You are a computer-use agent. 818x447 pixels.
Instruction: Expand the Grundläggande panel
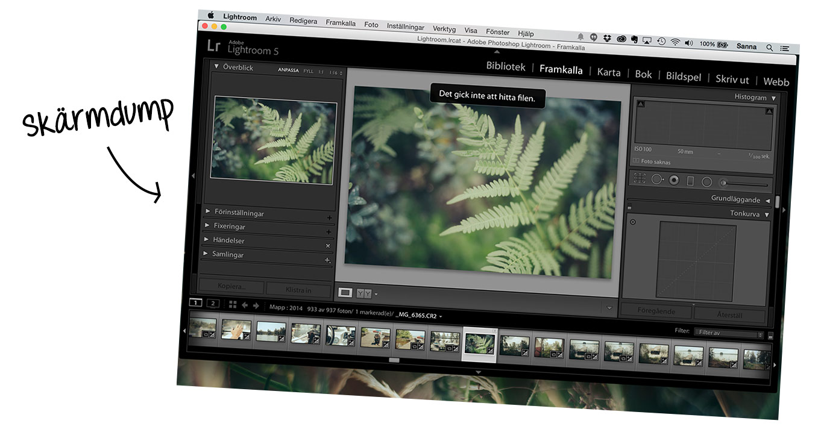pyautogui.click(x=767, y=201)
